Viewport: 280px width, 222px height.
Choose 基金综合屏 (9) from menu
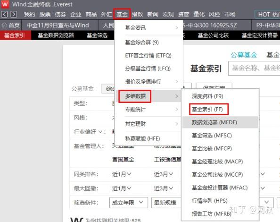coord(148,43)
